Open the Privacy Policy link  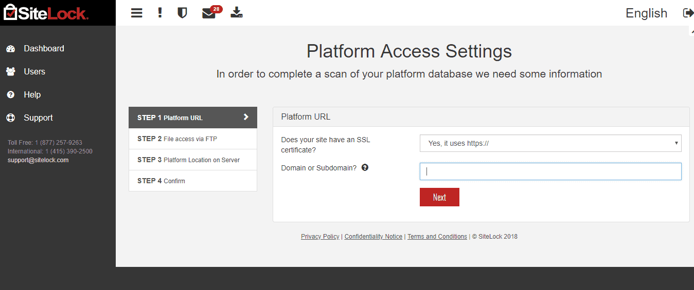(320, 237)
